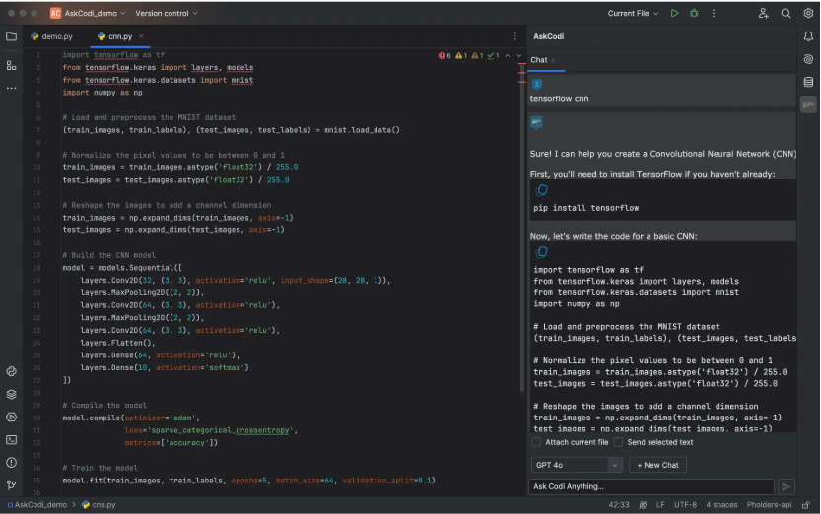This screenshot has height=514, width=821.
Task: Copy the pip install tensorflow code snippet
Action: (541, 190)
